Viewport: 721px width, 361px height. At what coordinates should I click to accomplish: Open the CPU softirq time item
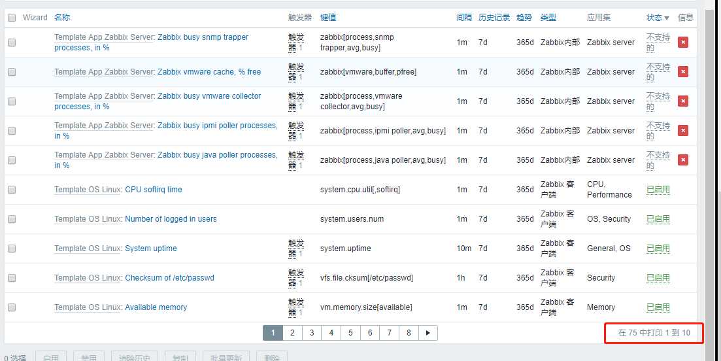click(x=154, y=190)
